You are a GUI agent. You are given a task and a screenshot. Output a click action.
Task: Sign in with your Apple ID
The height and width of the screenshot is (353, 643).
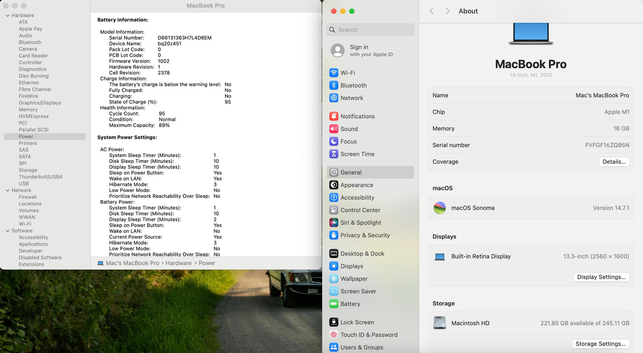(370, 50)
